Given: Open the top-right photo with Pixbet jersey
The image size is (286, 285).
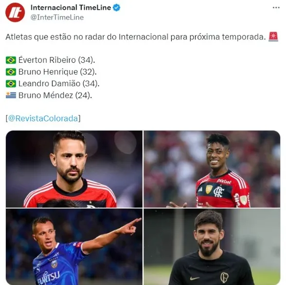Looking at the screenshot, I should pos(212,169).
